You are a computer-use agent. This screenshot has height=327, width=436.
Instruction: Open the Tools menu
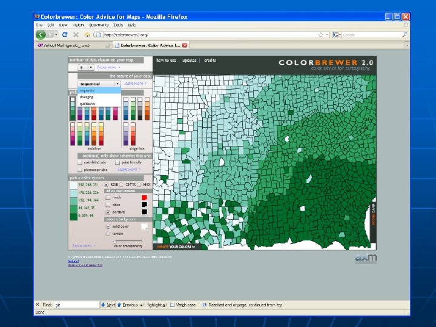tap(118, 25)
